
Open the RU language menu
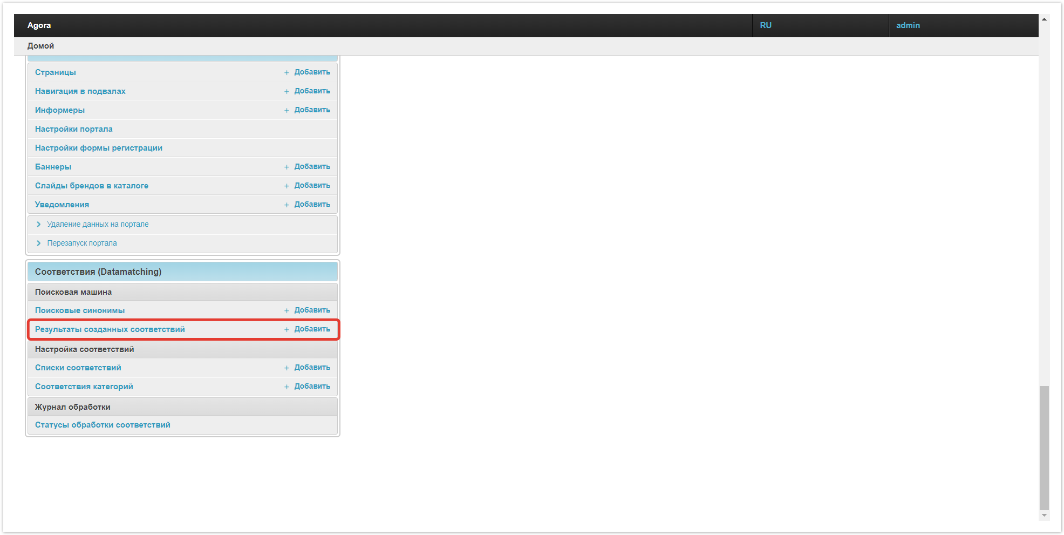[x=765, y=25]
